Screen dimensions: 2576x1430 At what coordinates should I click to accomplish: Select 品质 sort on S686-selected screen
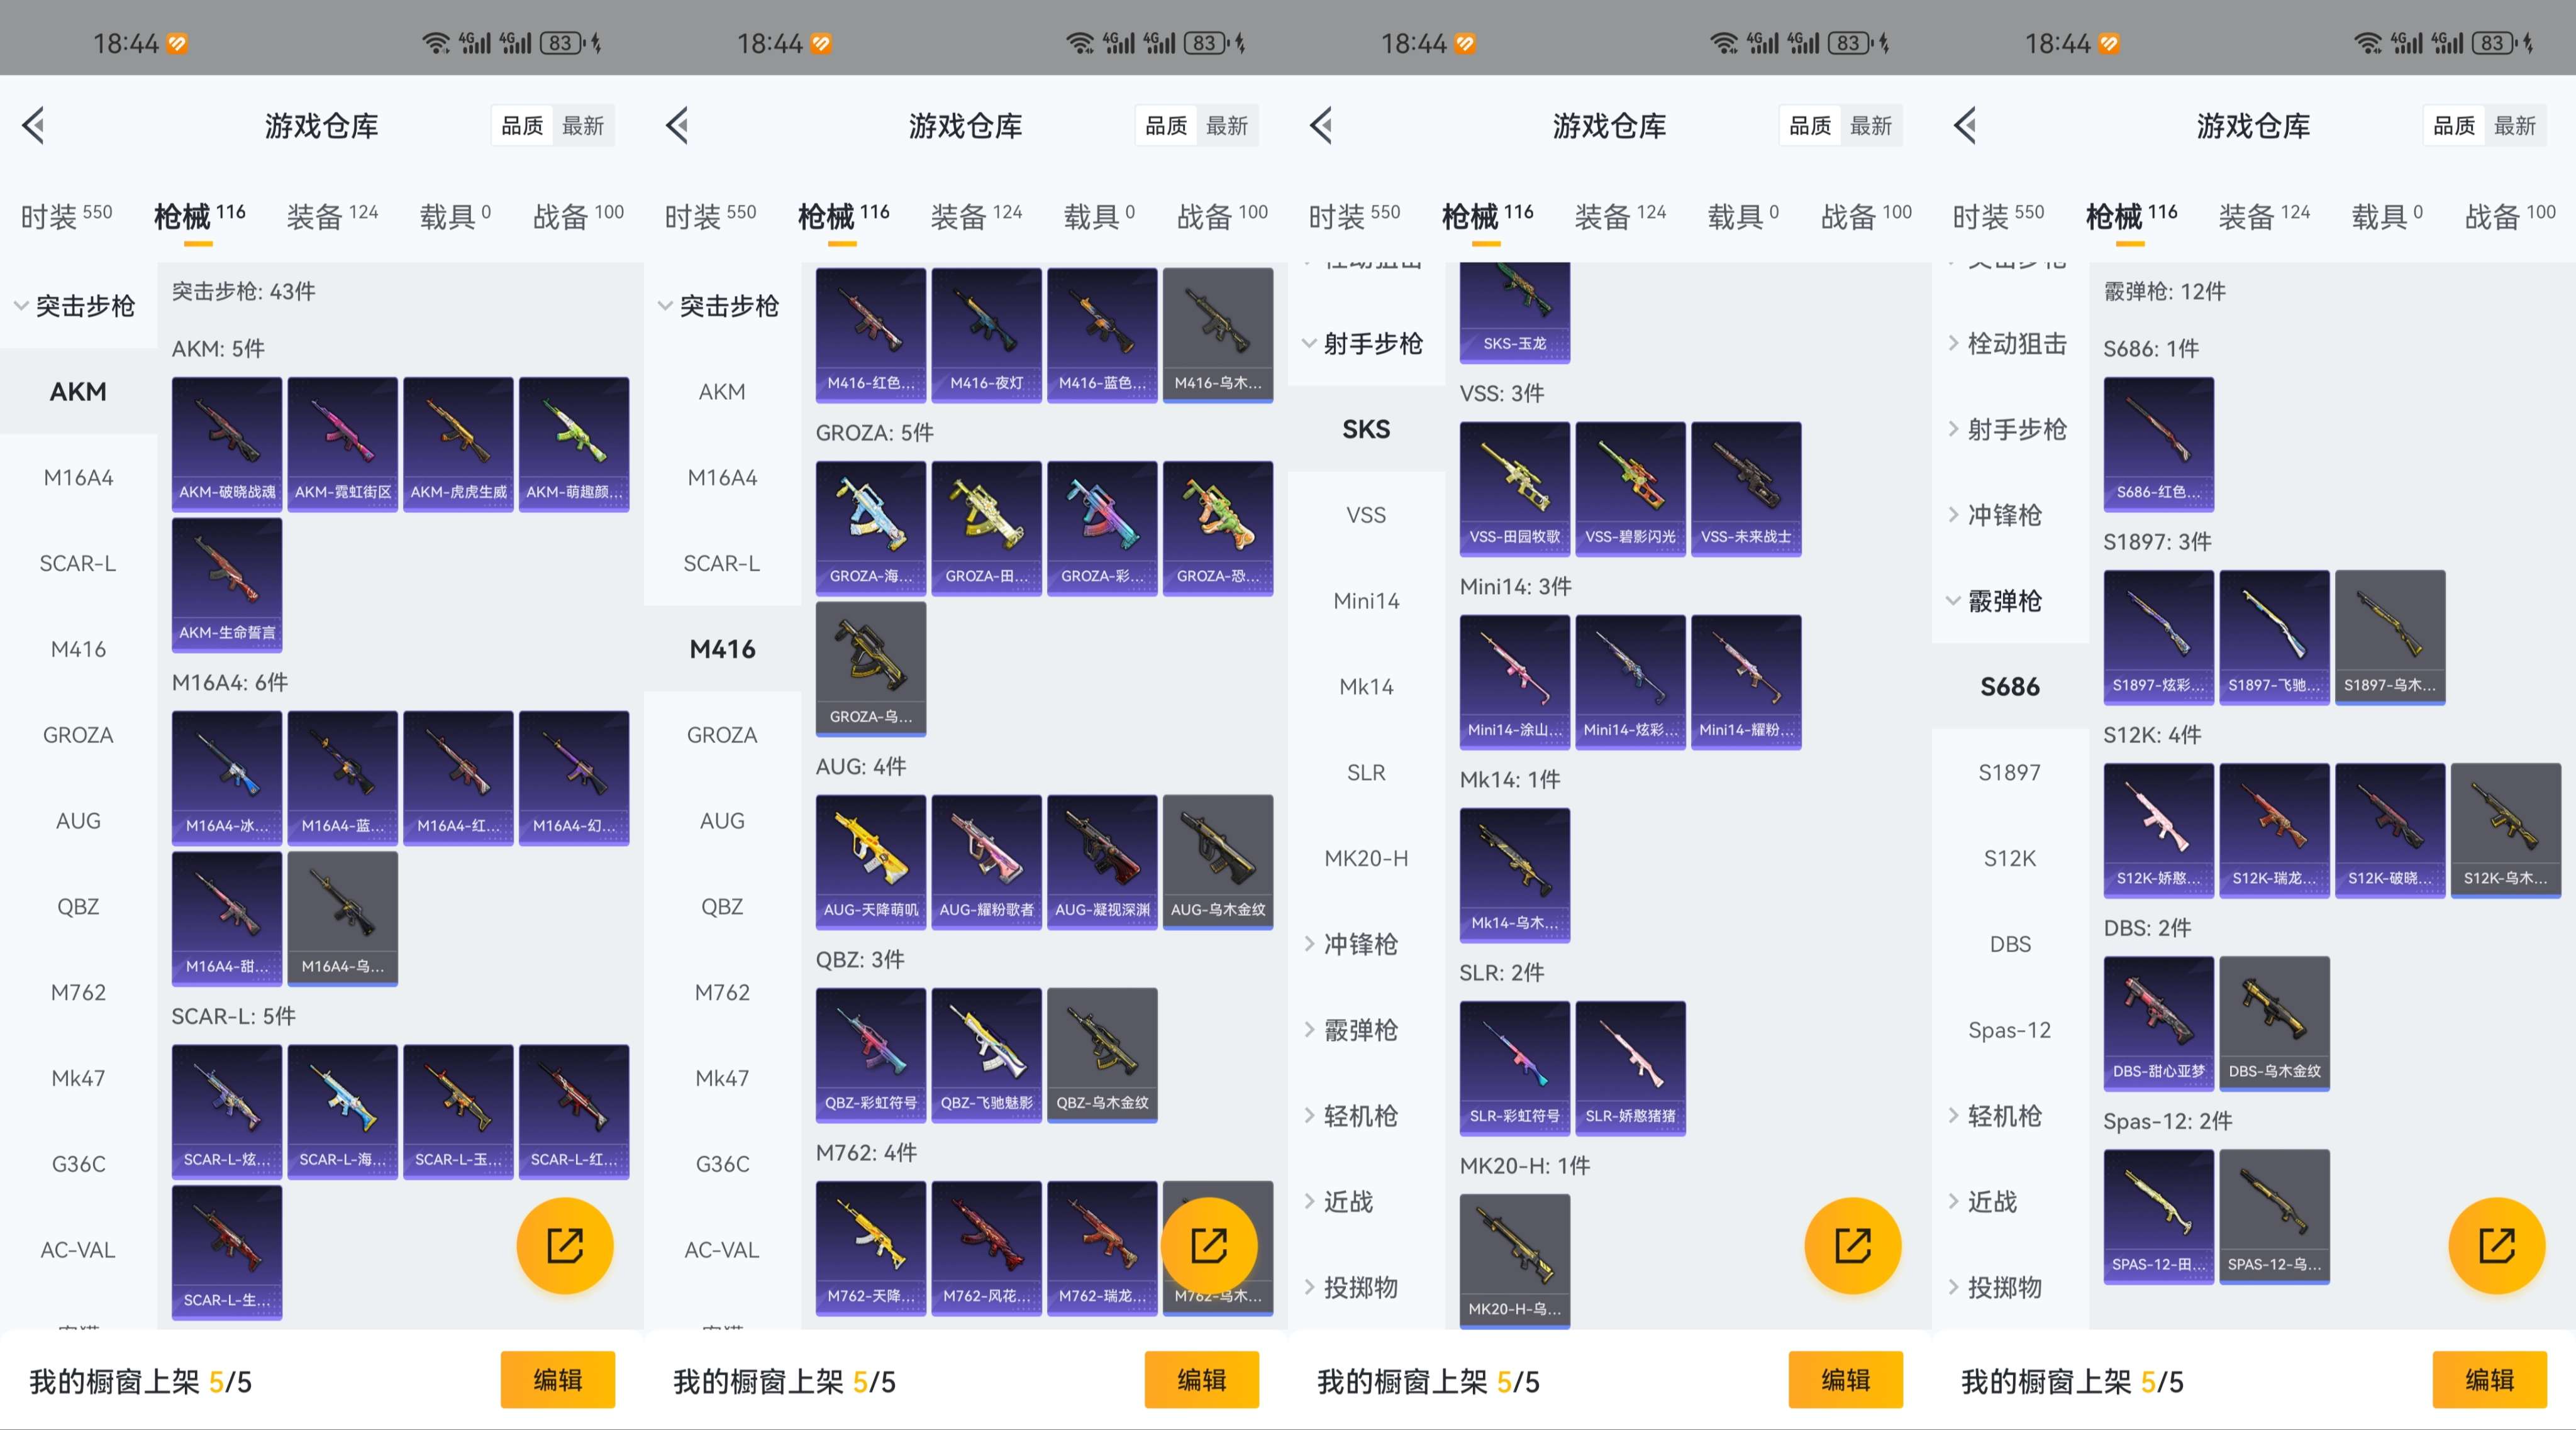point(2454,126)
